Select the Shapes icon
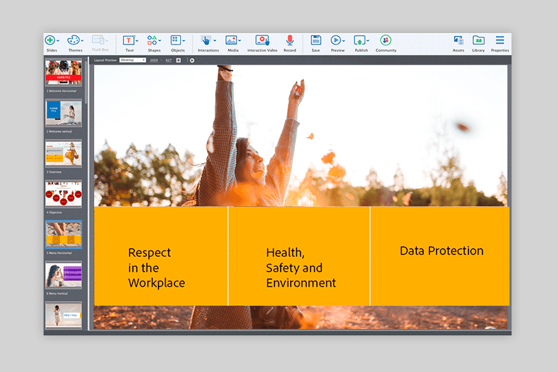Image resolution: width=558 pixels, height=372 pixels. (x=152, y=40)
